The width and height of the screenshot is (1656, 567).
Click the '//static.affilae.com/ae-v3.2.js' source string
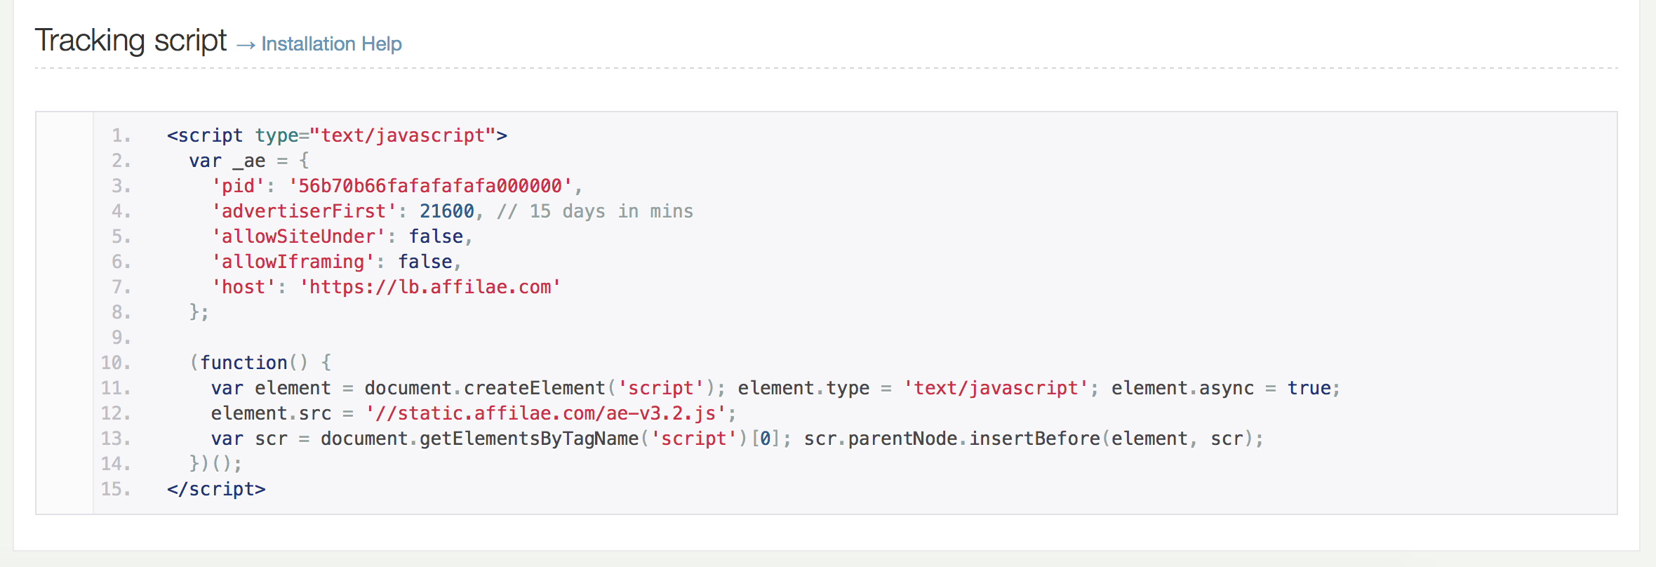point(545,413)
